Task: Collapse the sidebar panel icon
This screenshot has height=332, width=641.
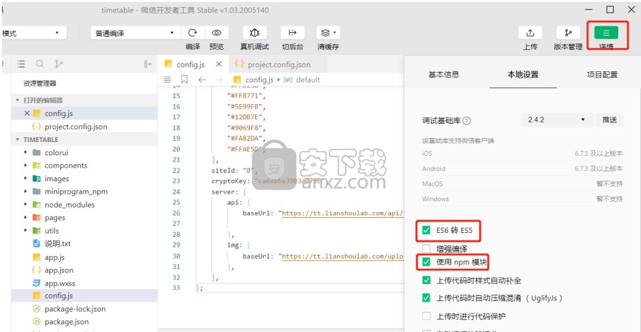Action: [x=148, y=64]
